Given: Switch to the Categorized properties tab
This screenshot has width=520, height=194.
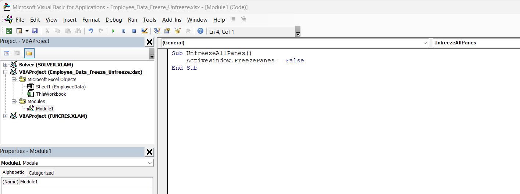Looking at the screenshot, I should (41, 173).
